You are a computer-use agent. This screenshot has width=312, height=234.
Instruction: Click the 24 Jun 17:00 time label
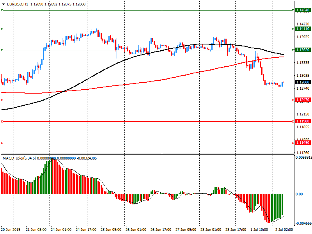(86, 230)
